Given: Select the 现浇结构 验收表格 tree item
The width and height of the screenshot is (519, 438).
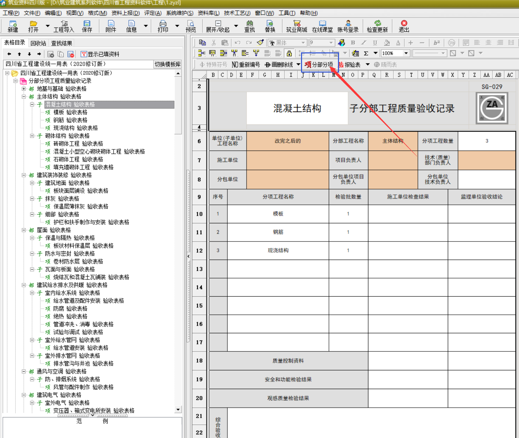Looking at the screenshot, I should [75, 128].
